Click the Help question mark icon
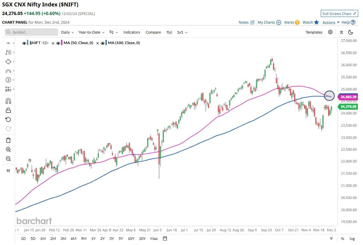The image size is (363, 245). coord(353,22)
